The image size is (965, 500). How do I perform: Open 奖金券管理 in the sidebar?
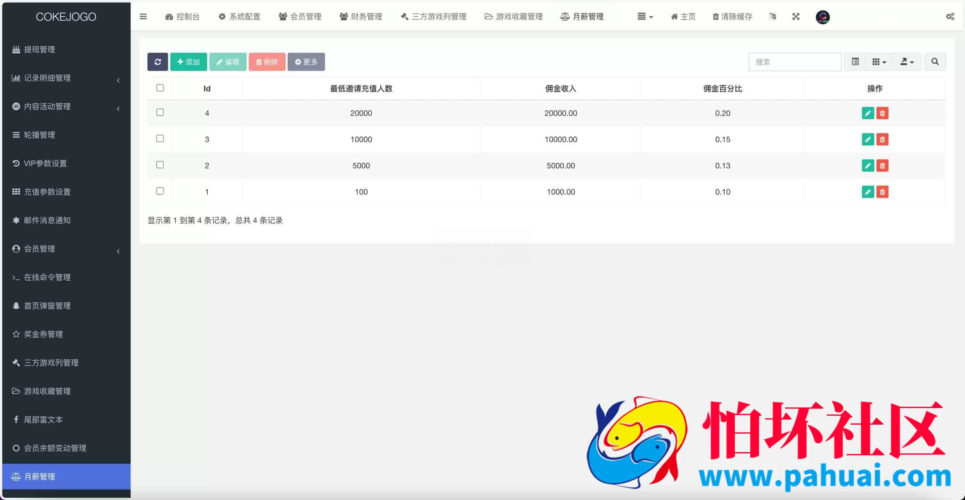click(x=66, y=334)
